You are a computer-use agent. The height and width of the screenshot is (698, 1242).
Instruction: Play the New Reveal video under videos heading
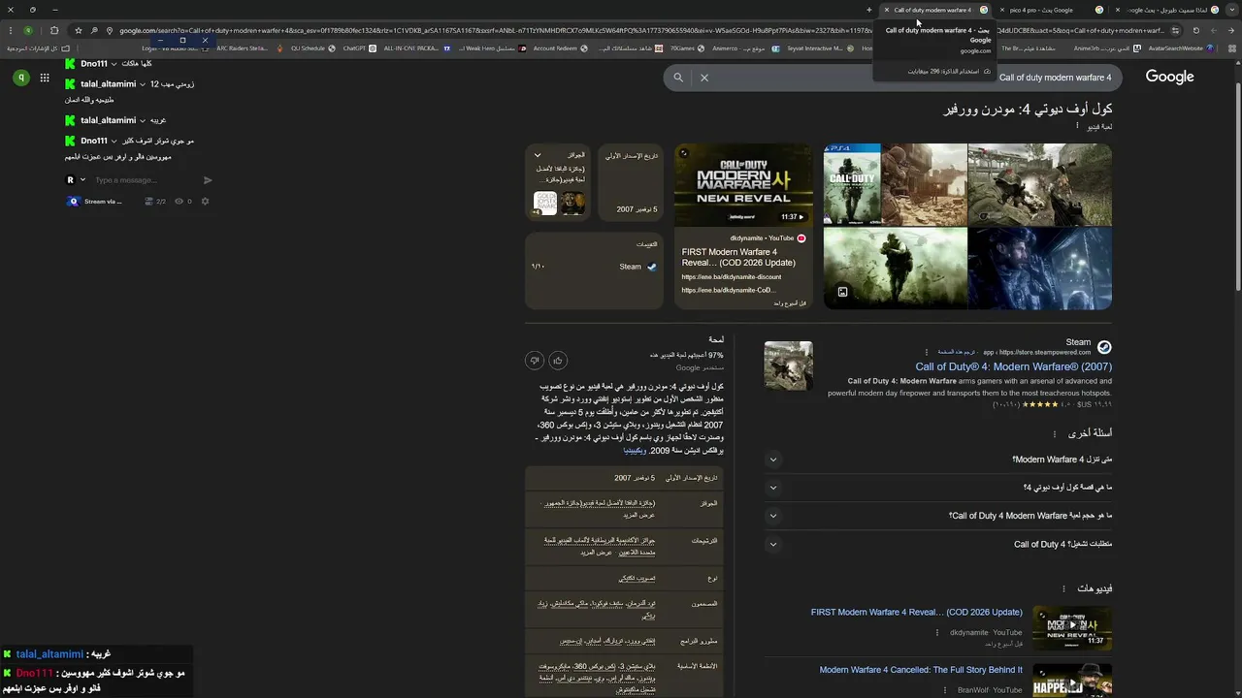tap(1072, 627)
